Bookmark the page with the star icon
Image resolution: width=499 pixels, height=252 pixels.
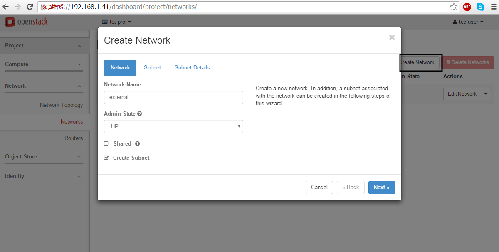[454, 7]
